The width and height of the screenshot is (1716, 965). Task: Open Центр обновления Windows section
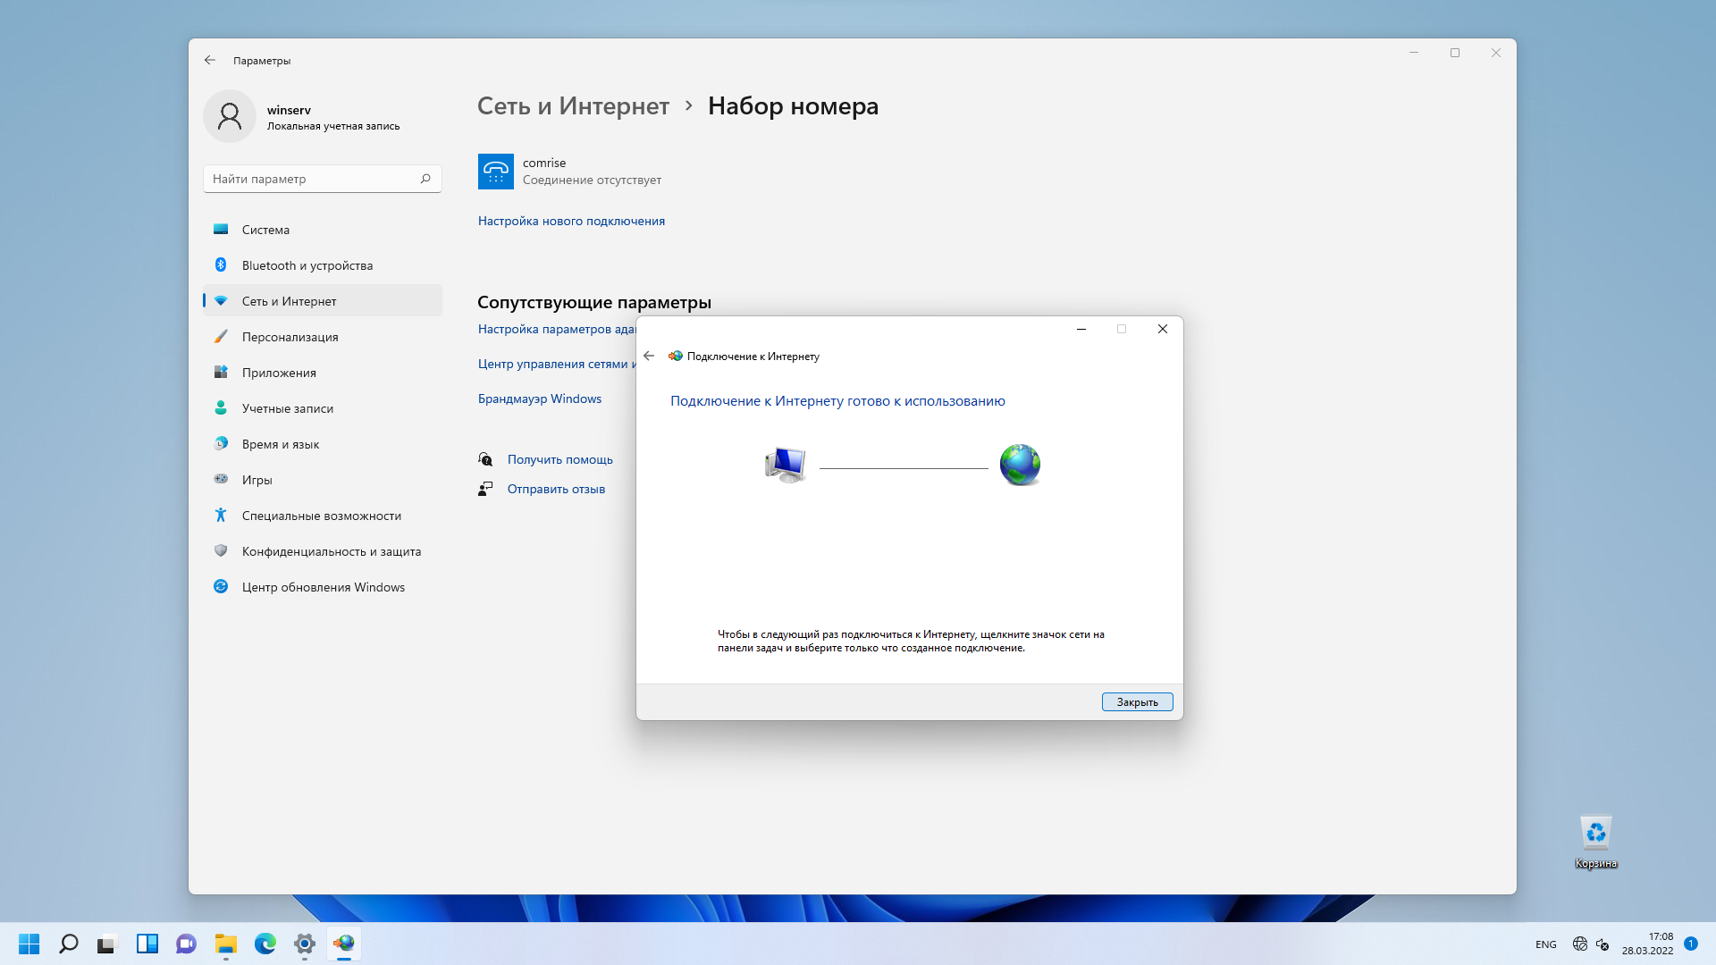coord(323,587)
